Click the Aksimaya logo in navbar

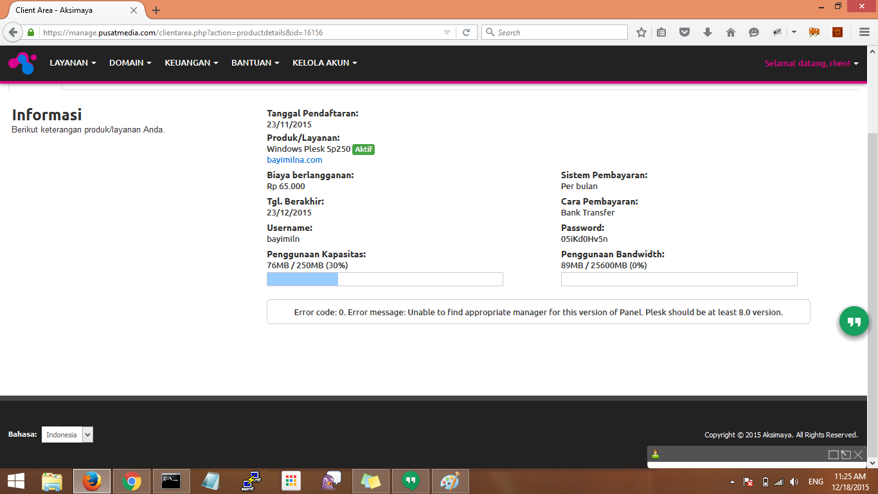(22, 63)
